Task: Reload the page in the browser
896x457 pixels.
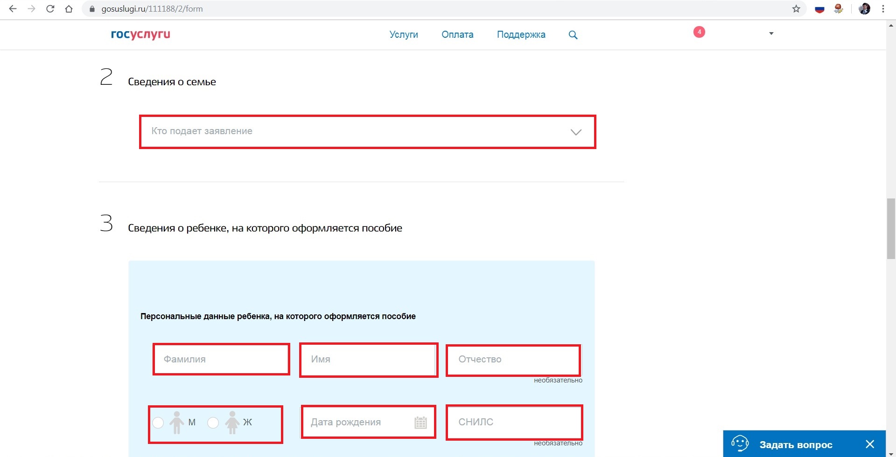Action: click(50, 9)
